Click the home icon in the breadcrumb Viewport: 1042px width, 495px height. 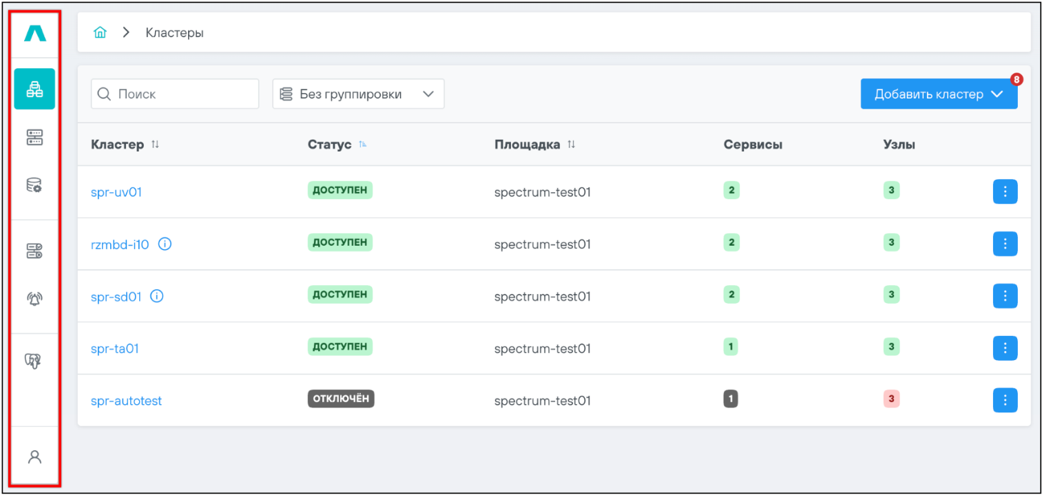pos(101,32)
